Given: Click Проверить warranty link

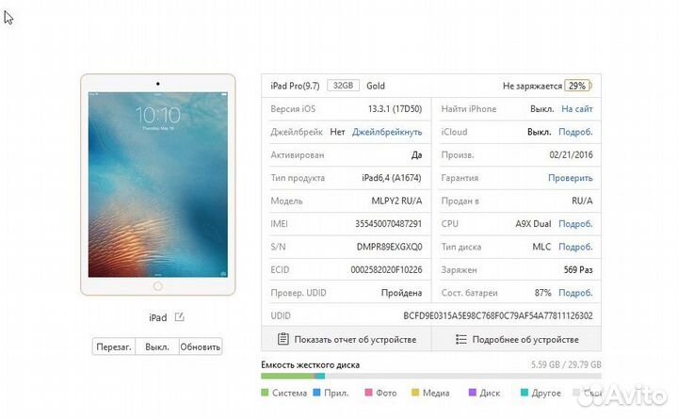Looking at the screenshot, I should [x=571, y=178].
